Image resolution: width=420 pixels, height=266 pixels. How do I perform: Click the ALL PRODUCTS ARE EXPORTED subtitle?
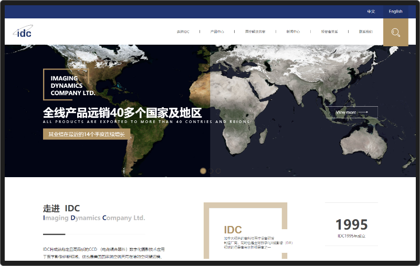pos(146,122)
